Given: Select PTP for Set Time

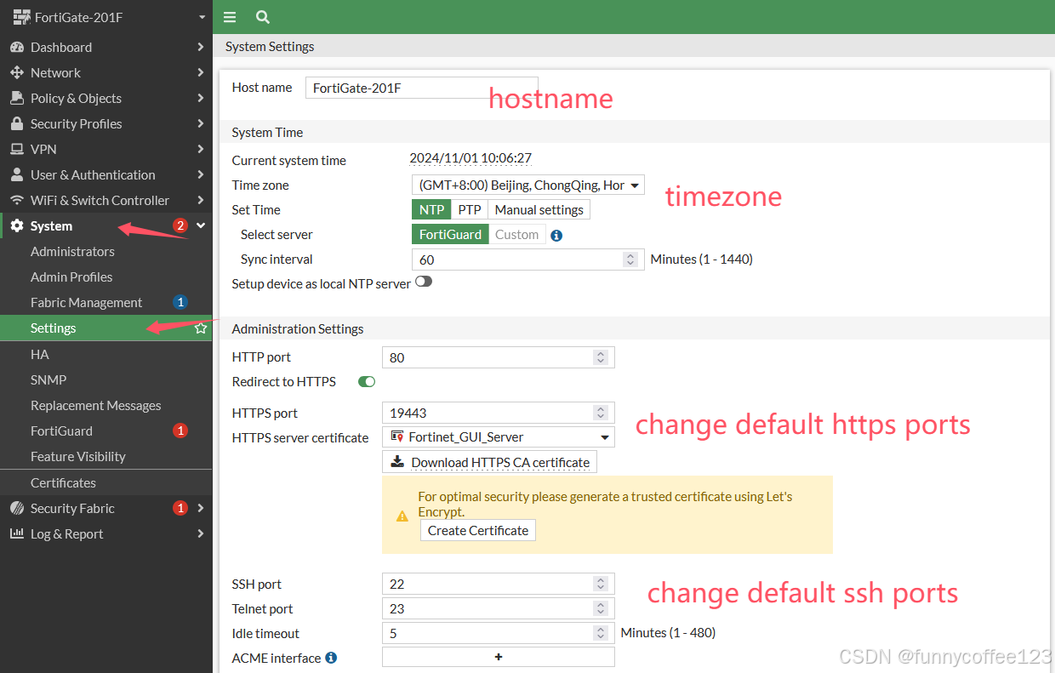Looking at the screenshot, I should [x=470, y=209].
